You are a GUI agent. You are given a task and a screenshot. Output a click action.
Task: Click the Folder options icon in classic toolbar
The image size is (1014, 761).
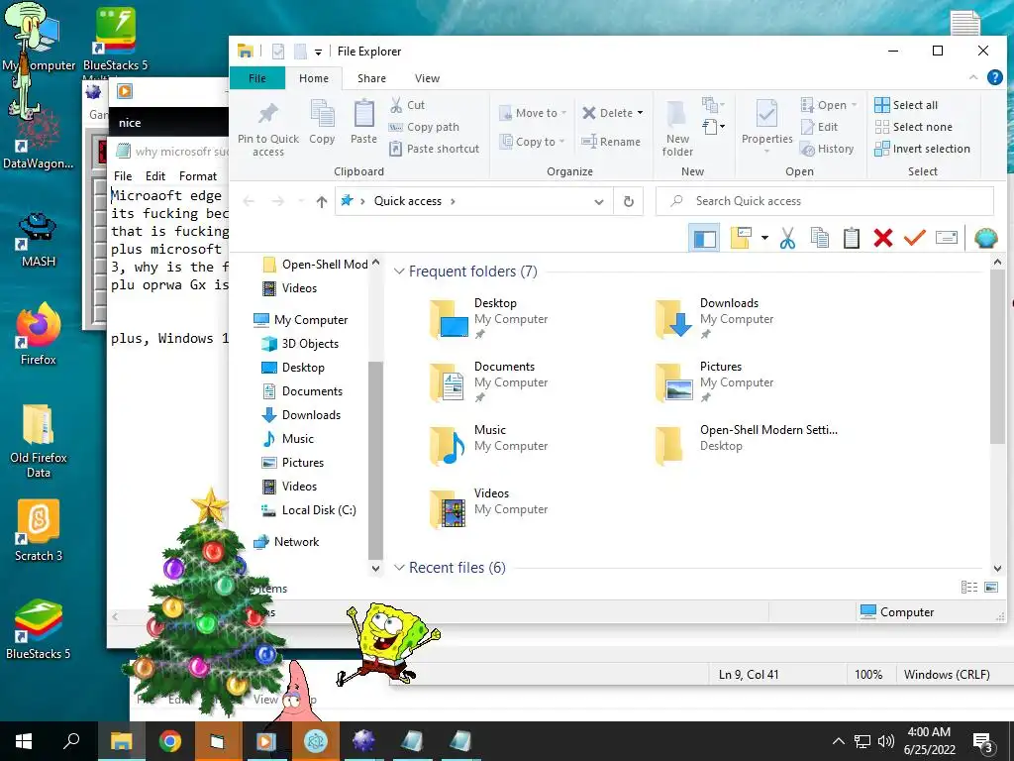pyautogui.click(x=741, y=238)
